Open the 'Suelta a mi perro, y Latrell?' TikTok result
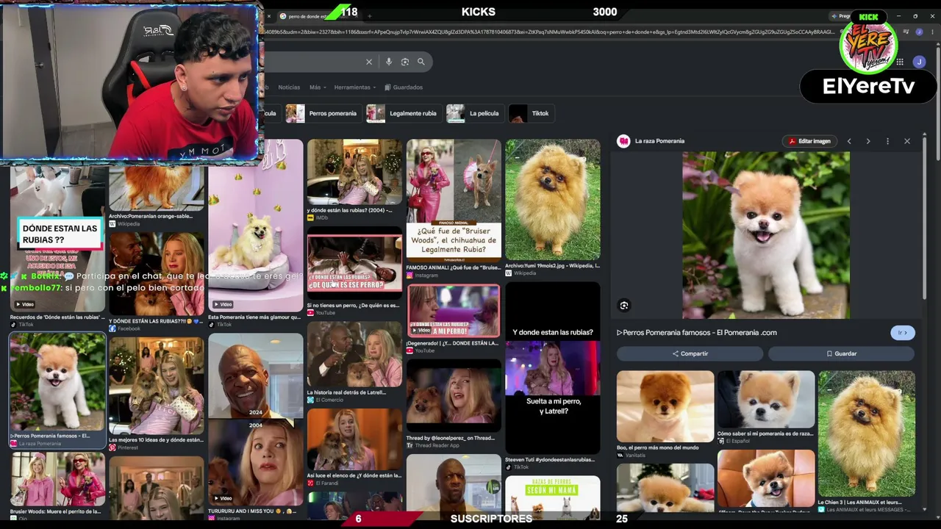This screenshot has height=529, width=941. tap(553, 376)
